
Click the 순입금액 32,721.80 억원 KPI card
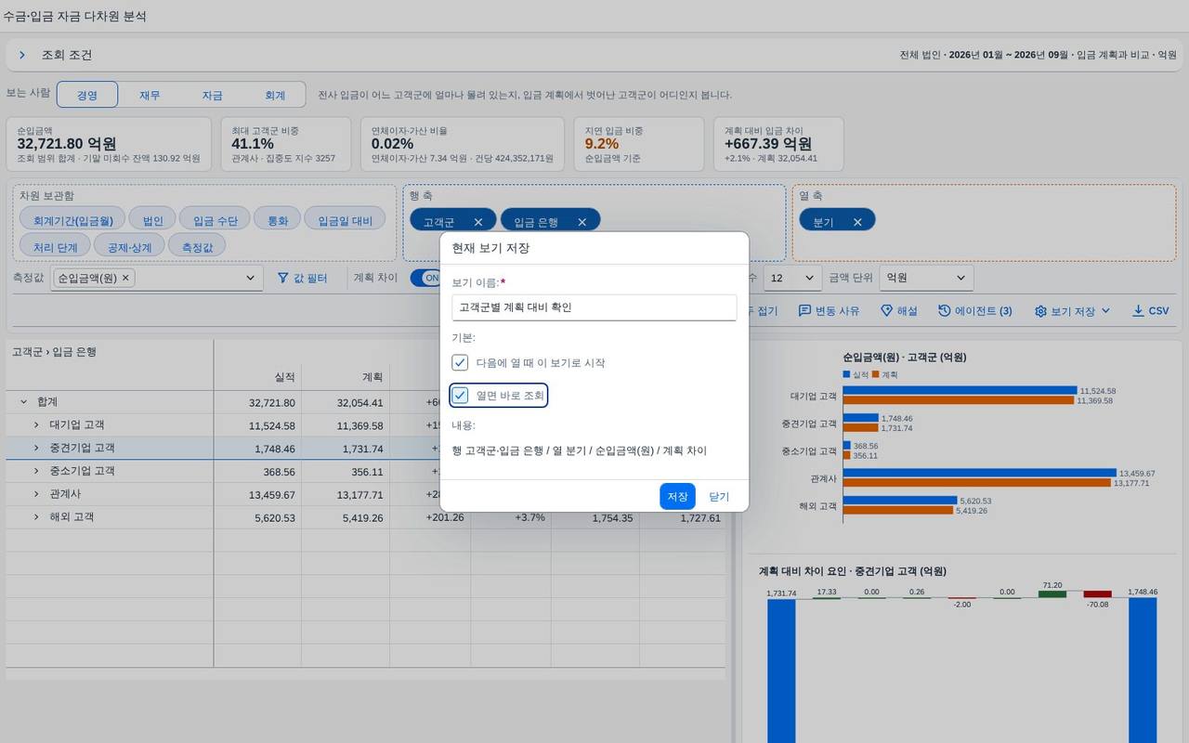point(108,144)
